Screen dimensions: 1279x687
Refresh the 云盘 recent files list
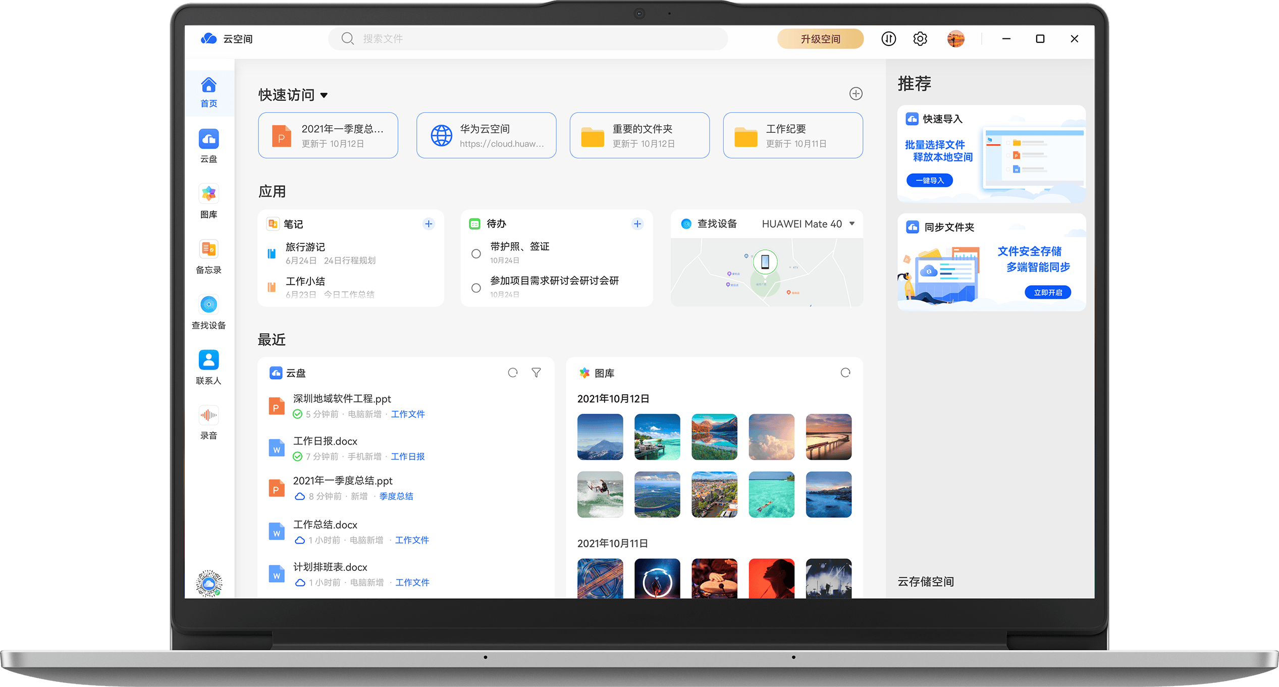tap(513, 373)
